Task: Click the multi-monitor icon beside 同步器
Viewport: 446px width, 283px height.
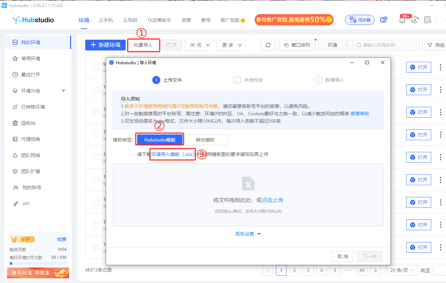Action: click(383, 20)
